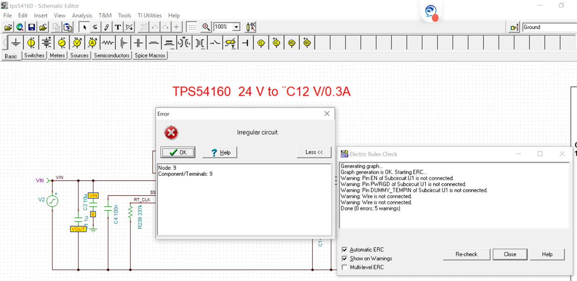577x281 pixels.
Task: Enable the Multi-level ERC checkbox
Action: point(345,267)
